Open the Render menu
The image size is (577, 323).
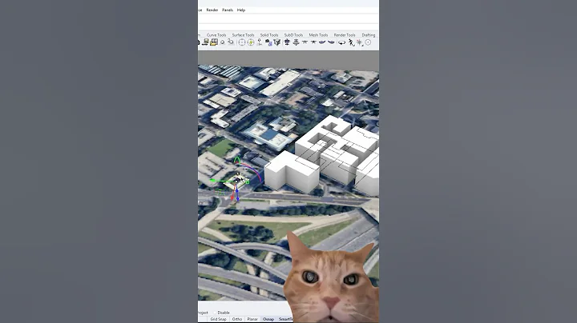coord(212,10)
